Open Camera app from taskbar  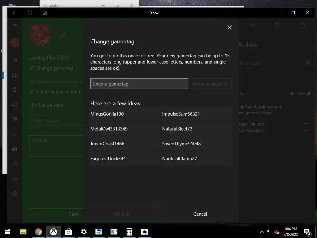(x=144, y=232)
